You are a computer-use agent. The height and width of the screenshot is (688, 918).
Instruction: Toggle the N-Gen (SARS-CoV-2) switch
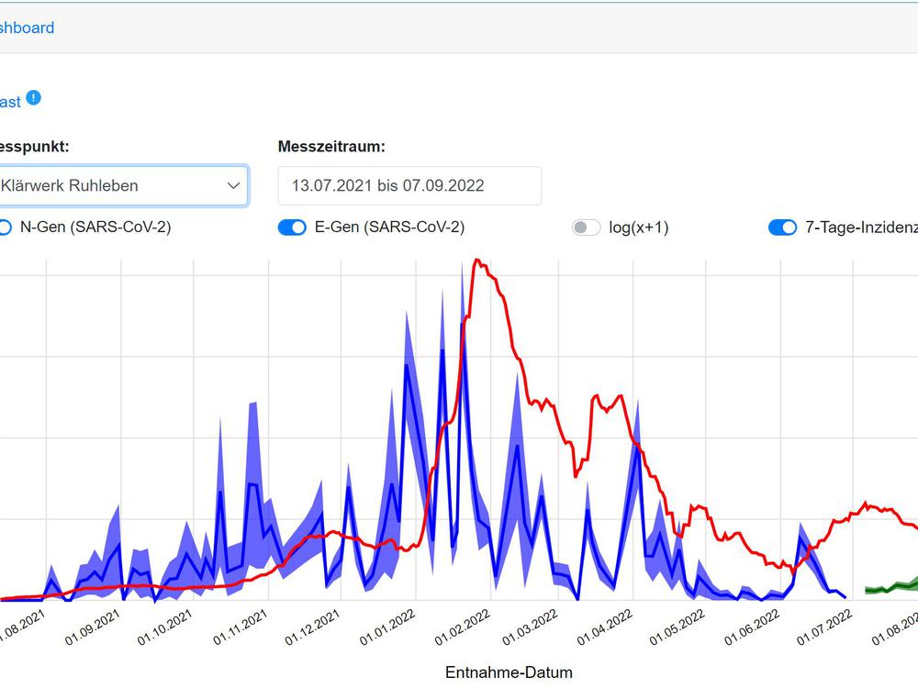pyautogui.click(x=5, y=227)
